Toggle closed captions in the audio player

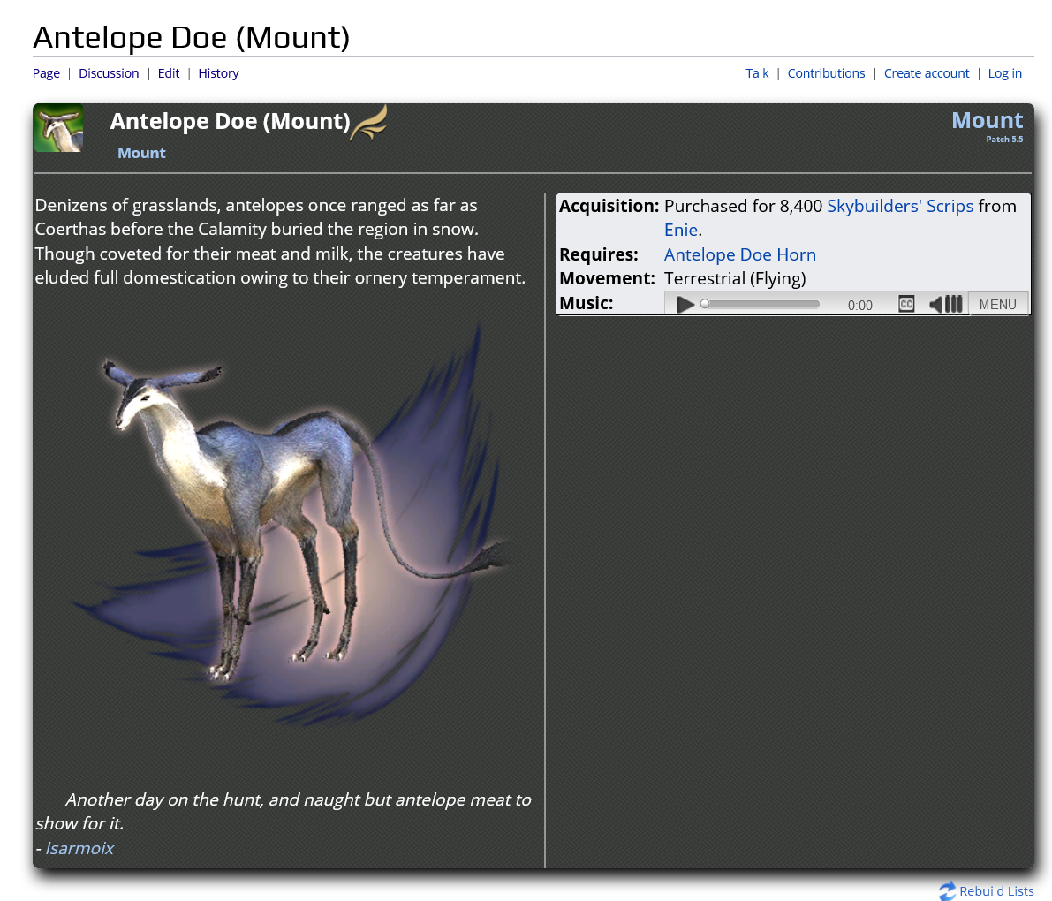click(906, 304)
